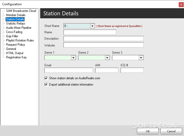Click the Cancel button

[x=171, y=131]
